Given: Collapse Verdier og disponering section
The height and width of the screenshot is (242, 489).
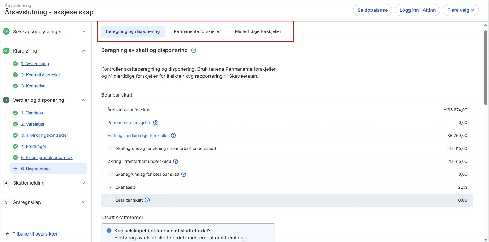Looking at the screenshot, I should pos(84,100).
